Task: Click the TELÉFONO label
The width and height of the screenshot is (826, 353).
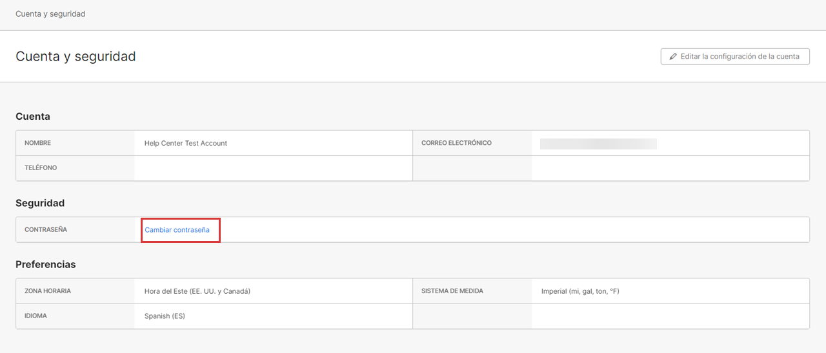Action: point(41,168)
